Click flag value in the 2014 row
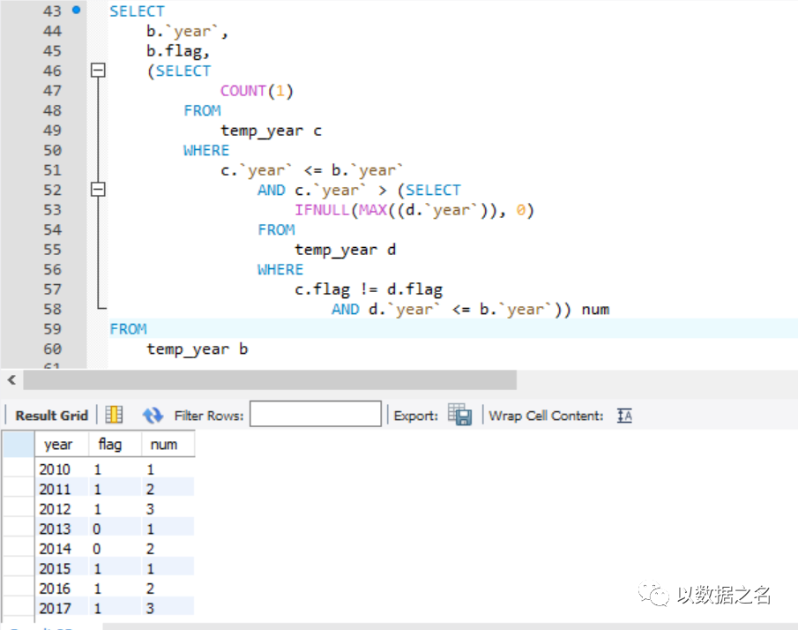Screen dimensions: 798x630 coord(115,549)
